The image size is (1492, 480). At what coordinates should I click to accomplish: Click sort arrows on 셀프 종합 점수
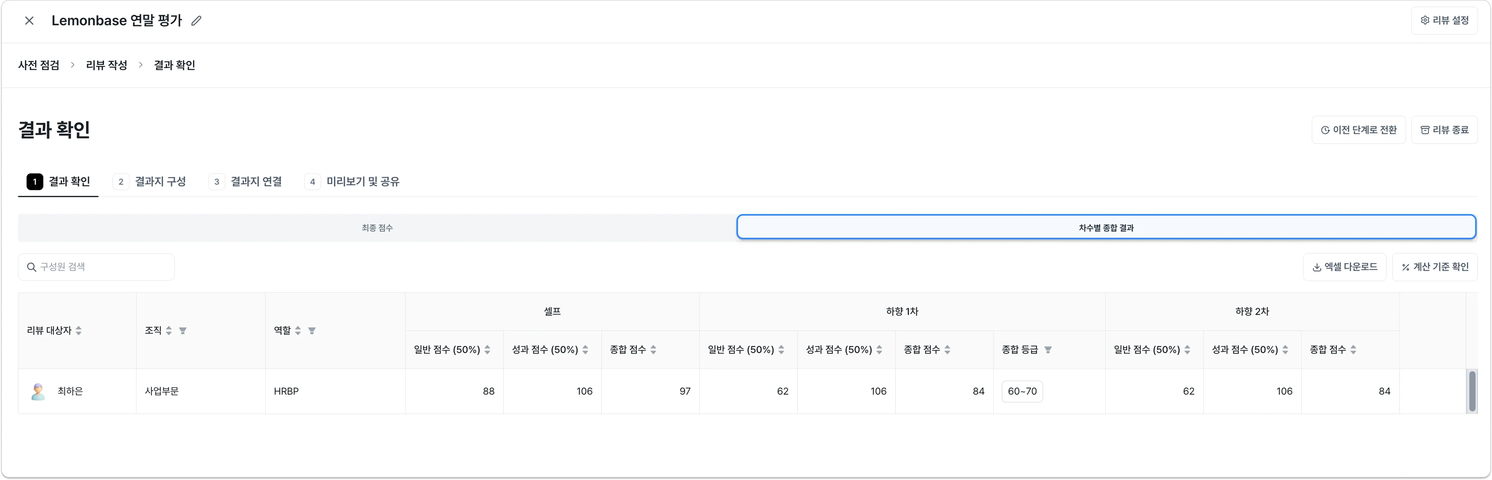pos(653,350)
